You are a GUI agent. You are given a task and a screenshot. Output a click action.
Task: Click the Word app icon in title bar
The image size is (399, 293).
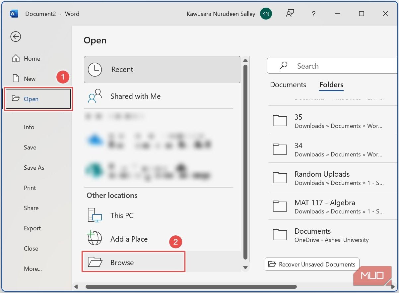[14, 14]
